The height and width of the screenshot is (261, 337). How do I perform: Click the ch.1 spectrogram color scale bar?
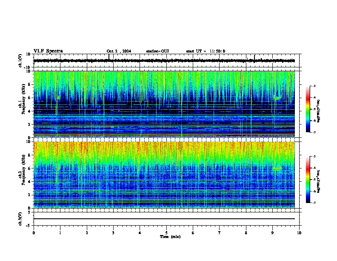[308, 109]
